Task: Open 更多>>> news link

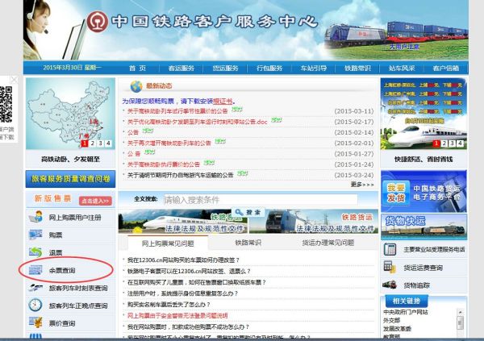Action: (362, 185)
